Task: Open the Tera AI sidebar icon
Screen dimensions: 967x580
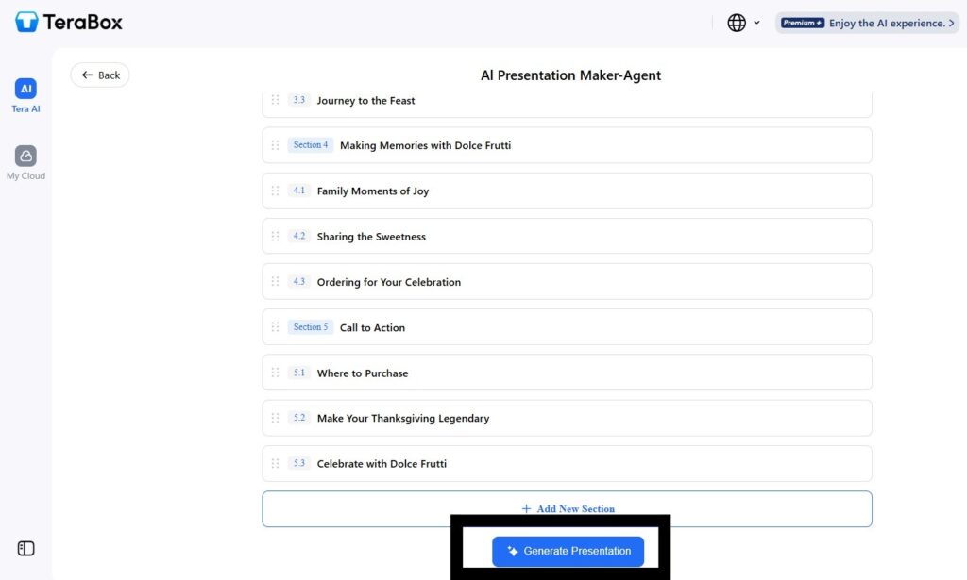Action: point(25,90)
